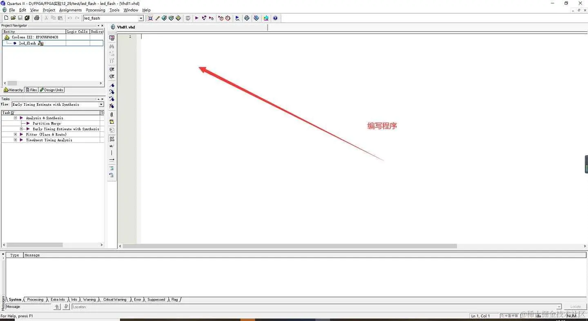Viewport: 588px width, 321px height.
Task: Click the Locate button in messages bar
Action: [x=575, y=307]
